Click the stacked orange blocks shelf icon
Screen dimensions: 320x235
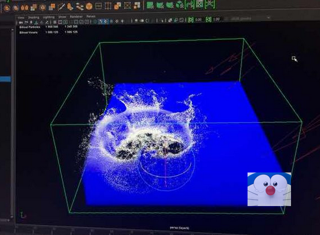34,8
